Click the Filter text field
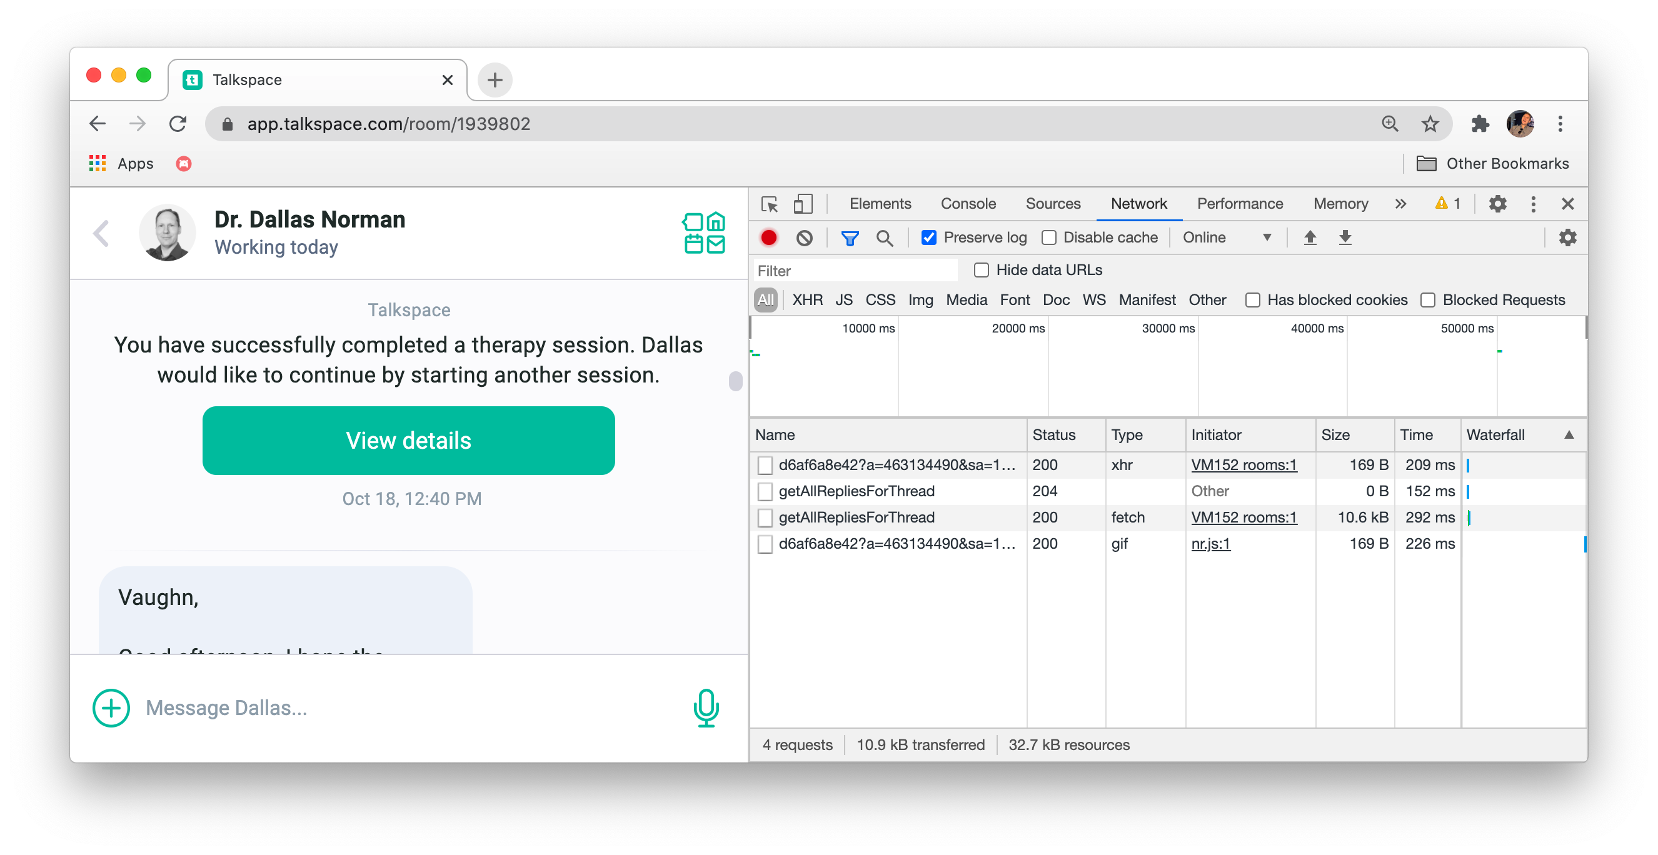 [x=855, y=271]
